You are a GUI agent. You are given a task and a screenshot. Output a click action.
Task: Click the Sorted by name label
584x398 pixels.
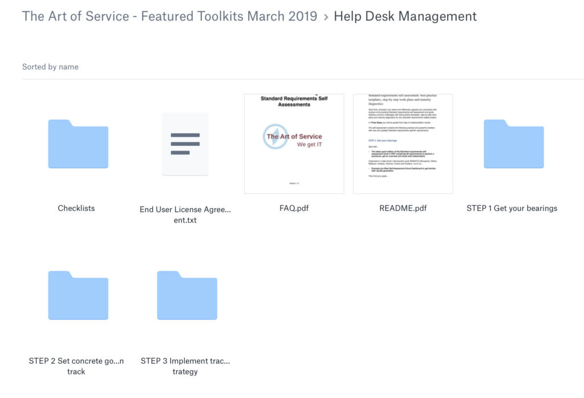[x=50, y=67]
